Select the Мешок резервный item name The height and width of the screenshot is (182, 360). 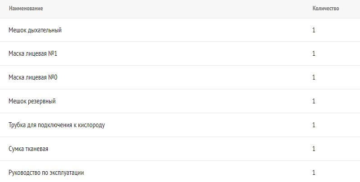(32, 101)
